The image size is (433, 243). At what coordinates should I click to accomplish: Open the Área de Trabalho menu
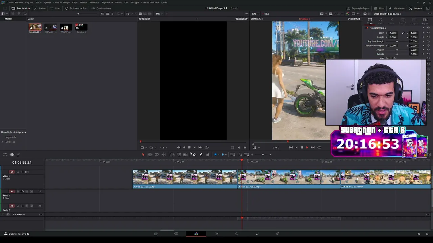pyautogui.click(x=150, y=2)
